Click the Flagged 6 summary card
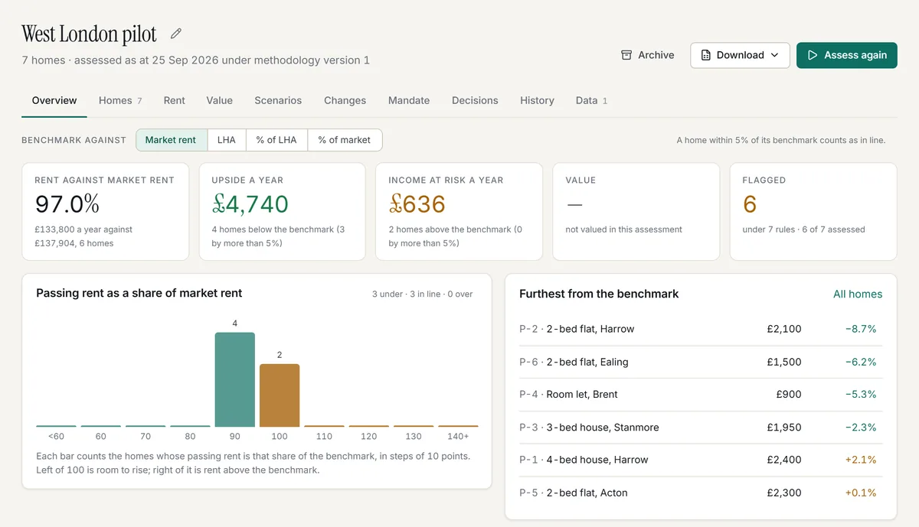This screenshot has width=919, height=527. (813, 211)
